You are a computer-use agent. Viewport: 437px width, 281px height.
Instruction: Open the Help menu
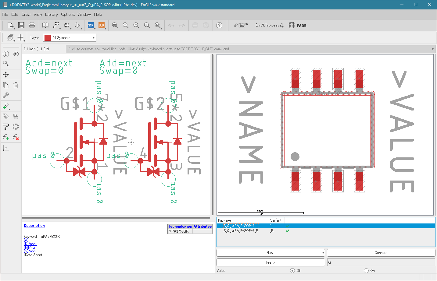pos(98,14)
